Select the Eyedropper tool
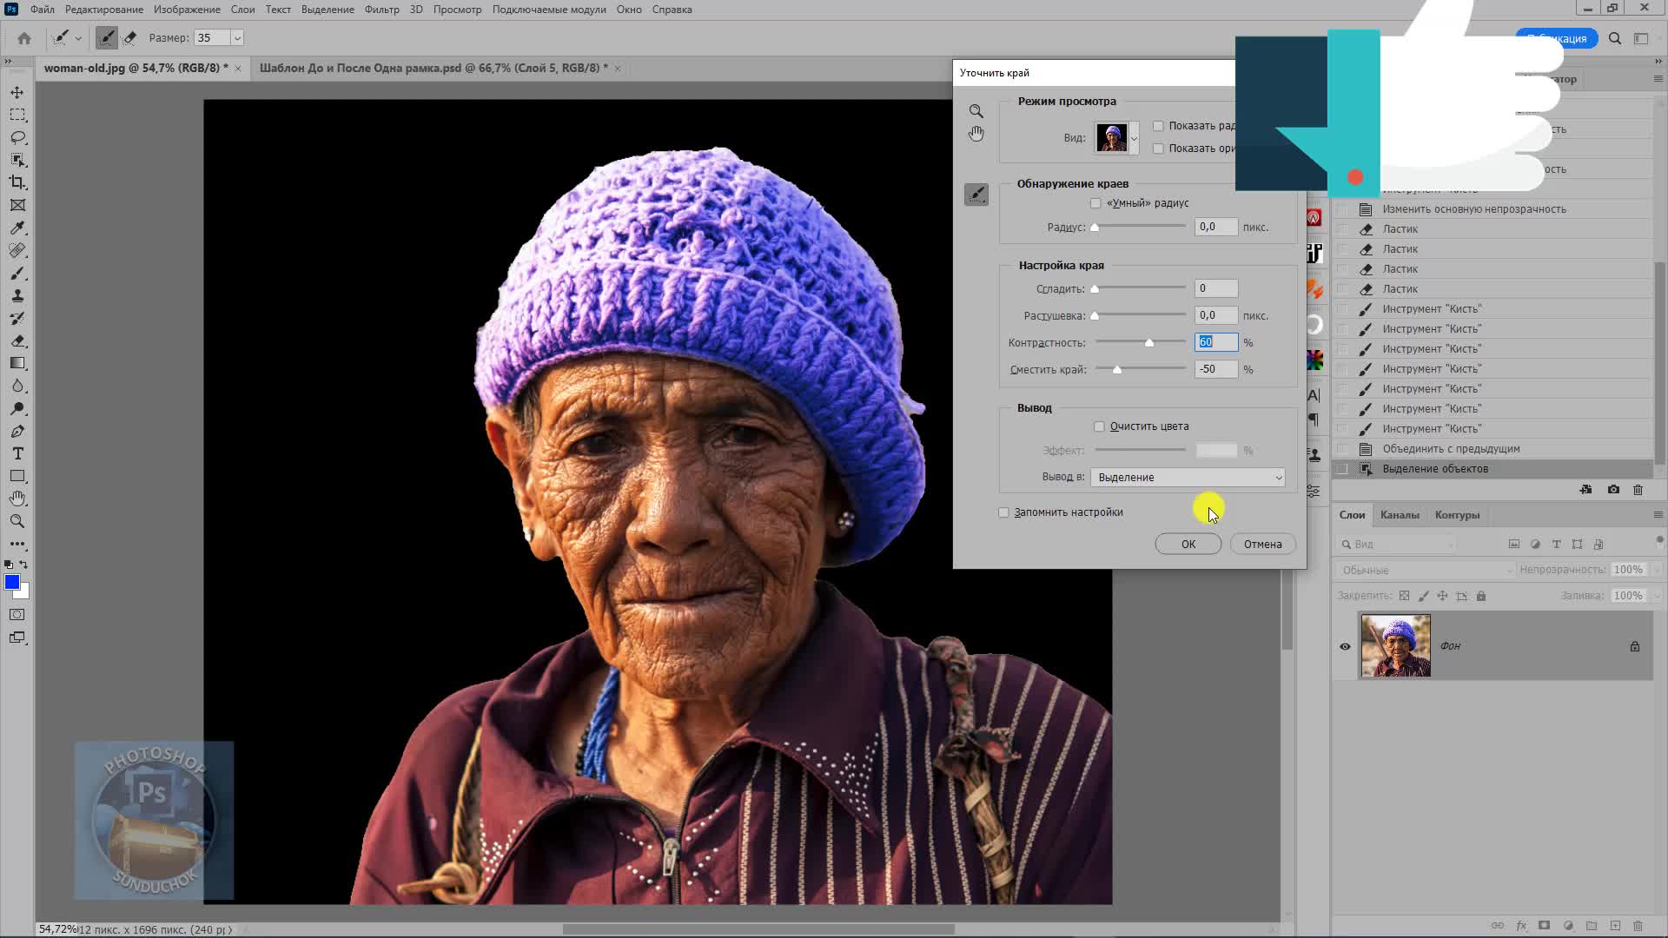The width and height of the screenshot is (1668, 938). click(17, 228)
